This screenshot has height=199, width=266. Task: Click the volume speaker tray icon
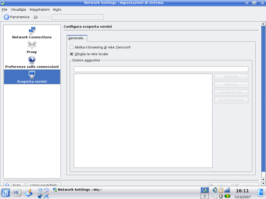click(x=215, y=190)
